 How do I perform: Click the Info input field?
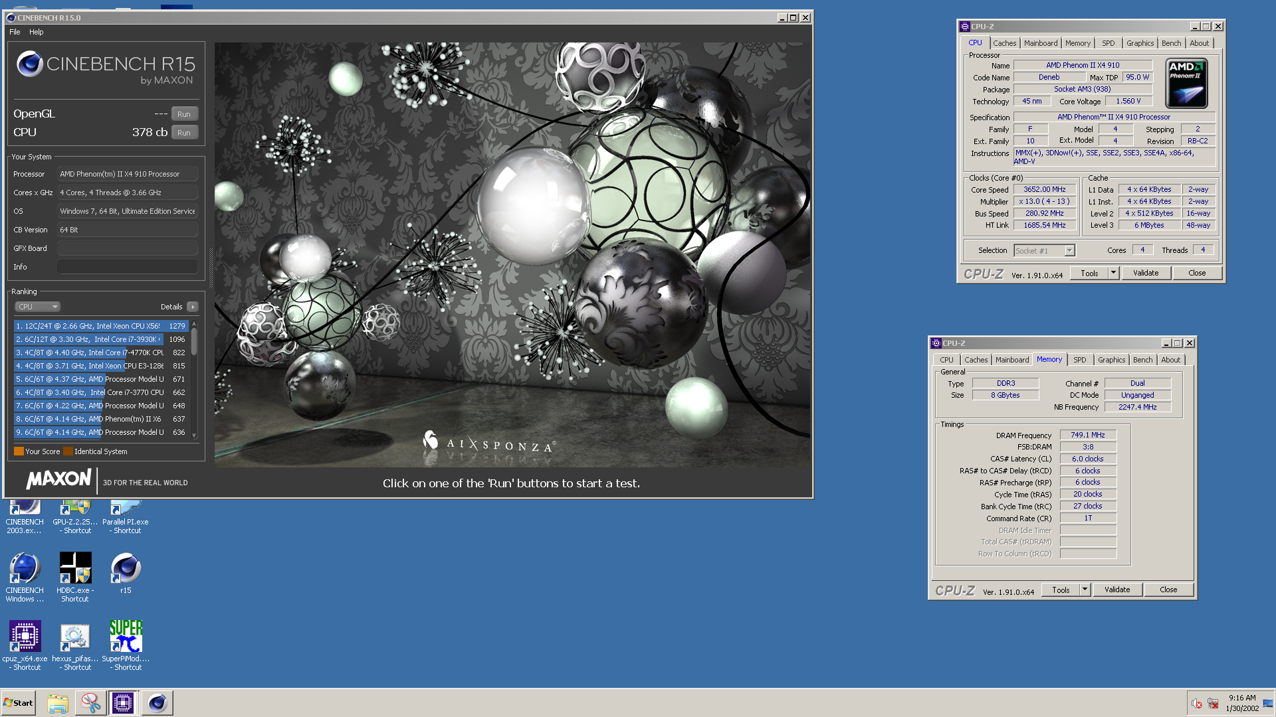pyautogui.click(x=128, y=267)
